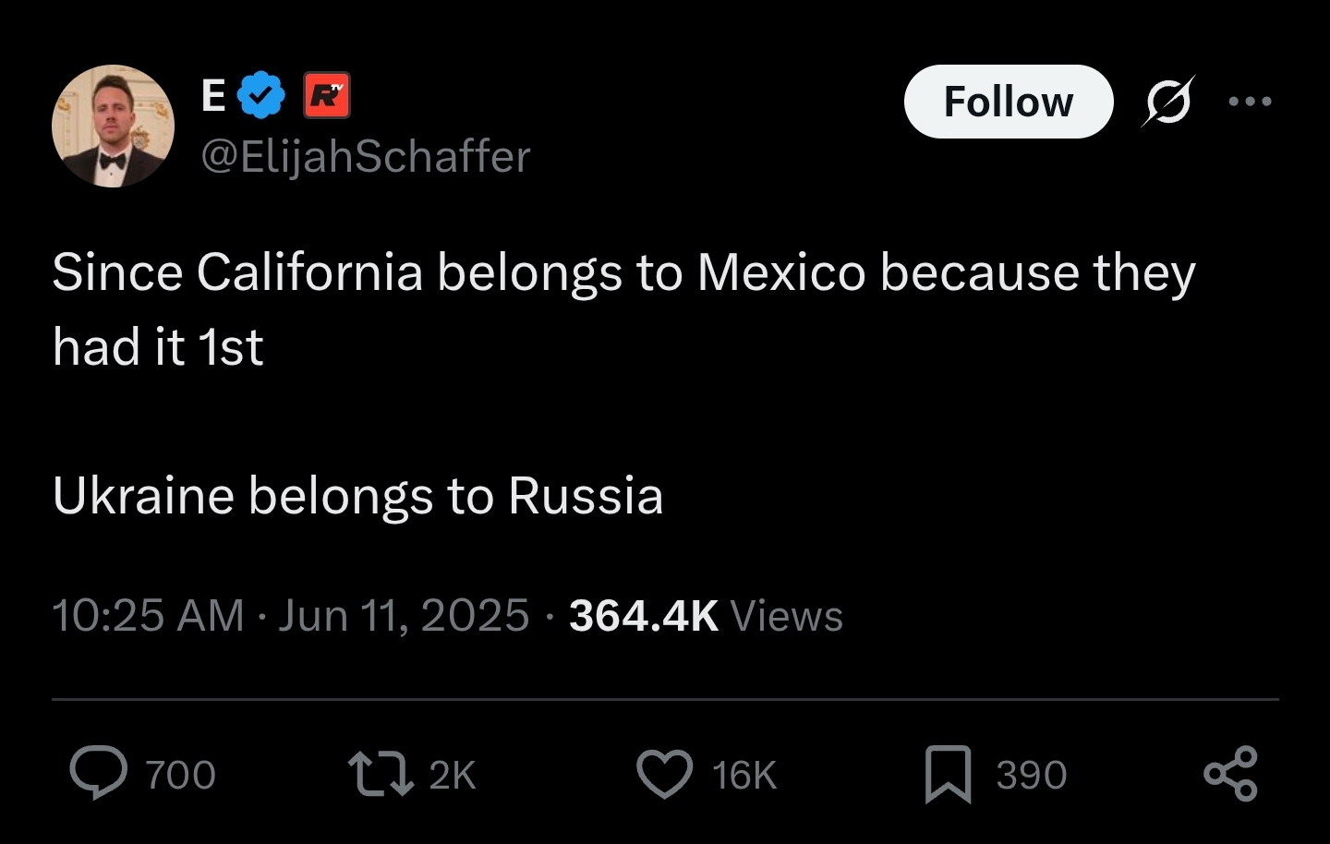
Task: Open the profile picture of the author
Action: point(113,126)
